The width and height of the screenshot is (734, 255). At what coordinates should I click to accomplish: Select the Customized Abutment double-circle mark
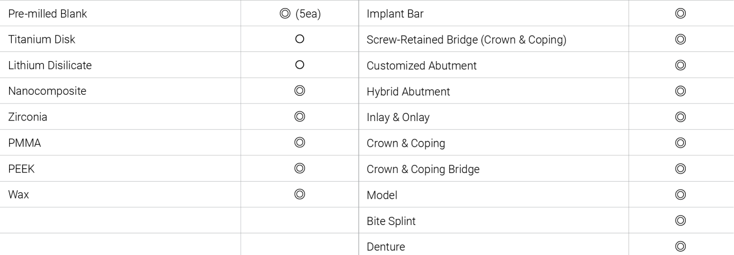[x=680, y=65]
